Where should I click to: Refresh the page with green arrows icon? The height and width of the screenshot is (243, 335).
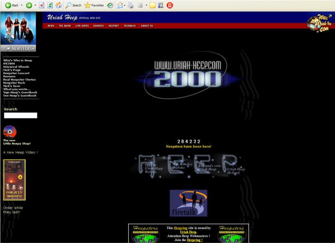click(50, 5)
